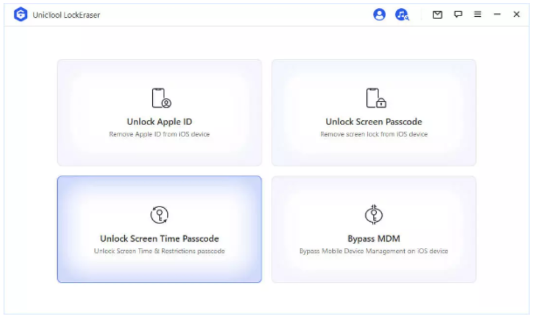Click the phone icon for Unlock Apple ID
534x319 pixels.
tap(160, 98)
